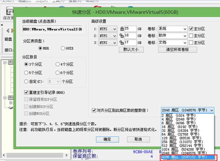Image resolution: width=220 pixels, height=161 pixels.
Task: Toggle 主分区 checkbox for partition 1
Action: pyautogui.click(x=191, y=29)
